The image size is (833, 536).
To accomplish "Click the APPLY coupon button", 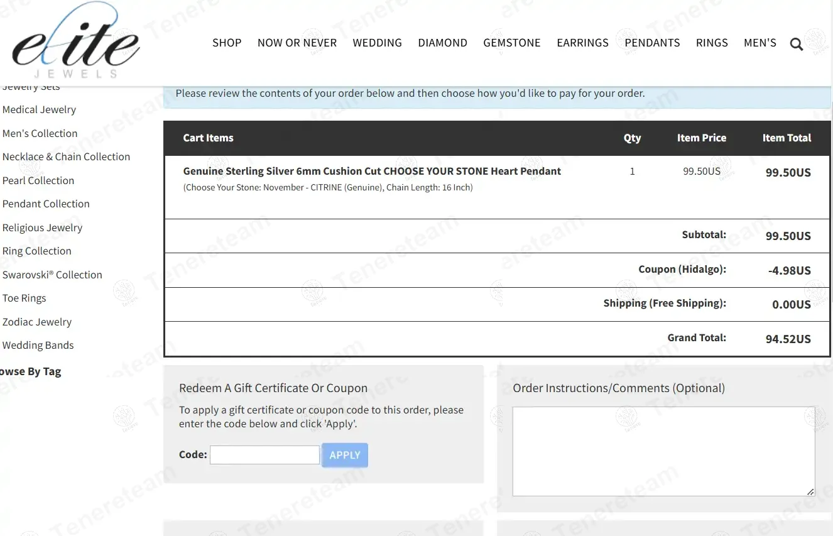I will (345, 455).
